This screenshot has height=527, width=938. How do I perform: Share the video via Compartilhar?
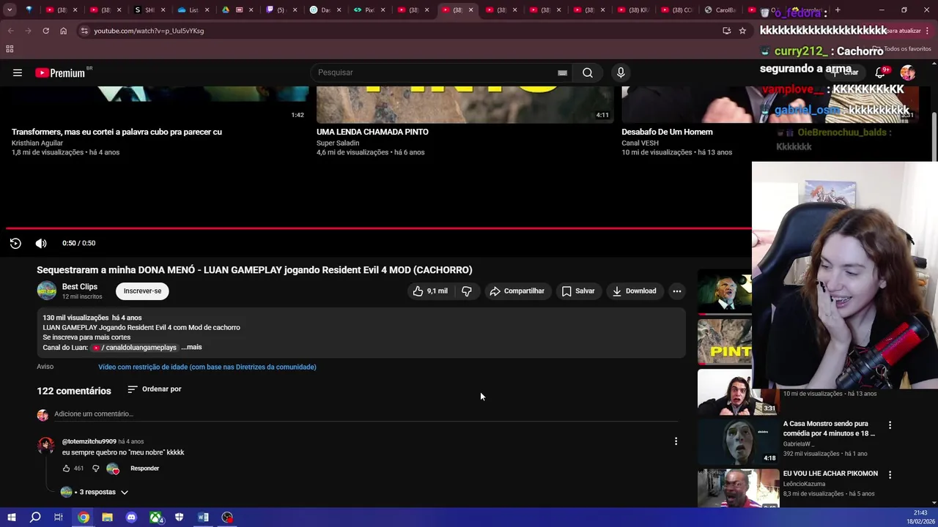point(517,291)
